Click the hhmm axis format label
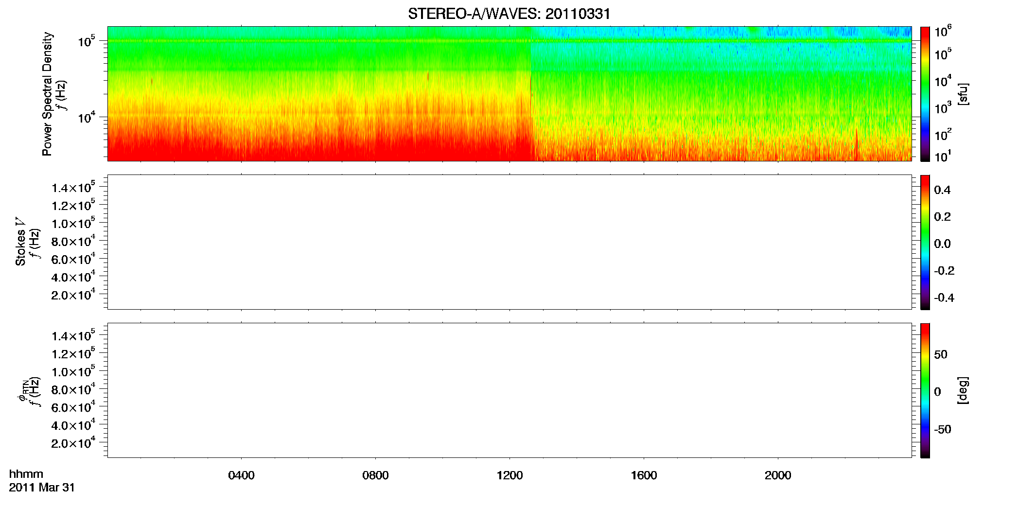1019x525 pixels. pos(26,474)
